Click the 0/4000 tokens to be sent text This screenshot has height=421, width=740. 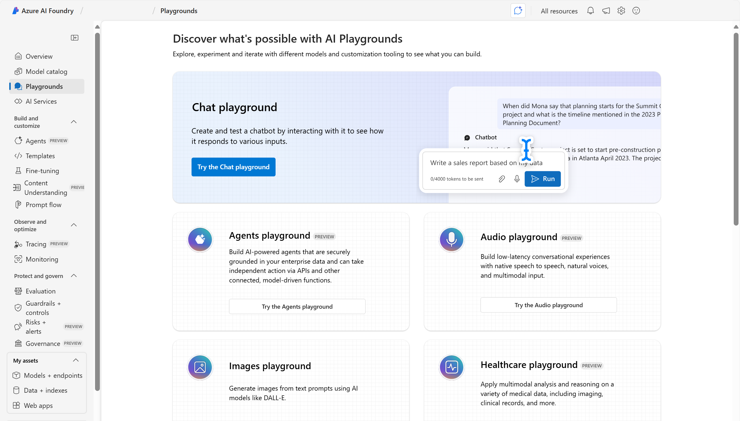457,179
